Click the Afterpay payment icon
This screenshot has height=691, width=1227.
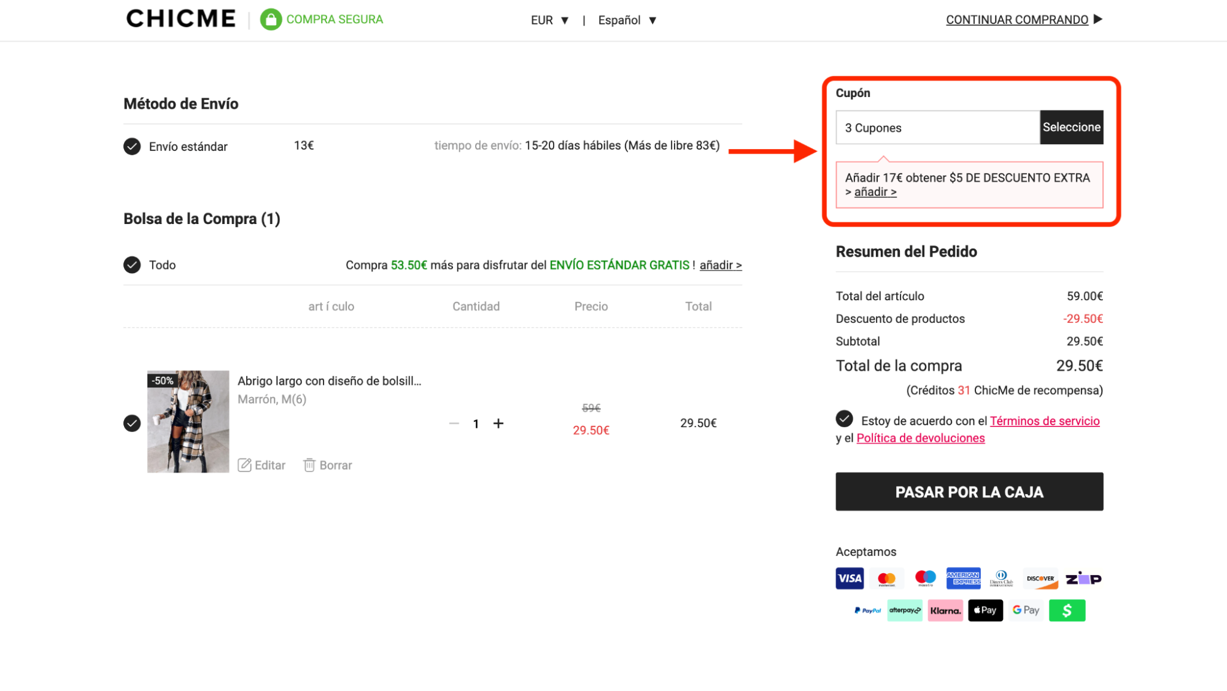pos(905,611)
